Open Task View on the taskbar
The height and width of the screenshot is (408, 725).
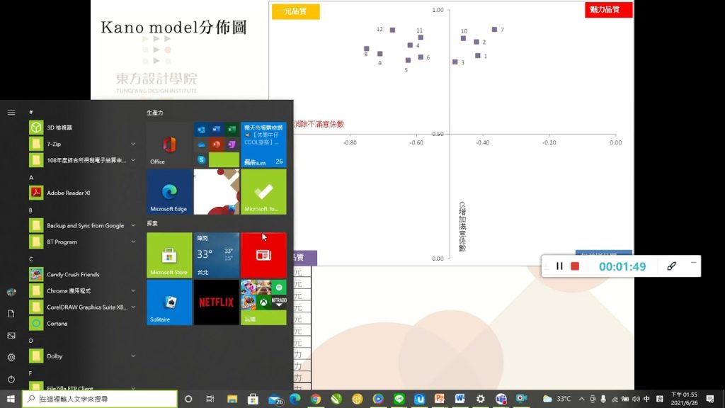[210, 399]
